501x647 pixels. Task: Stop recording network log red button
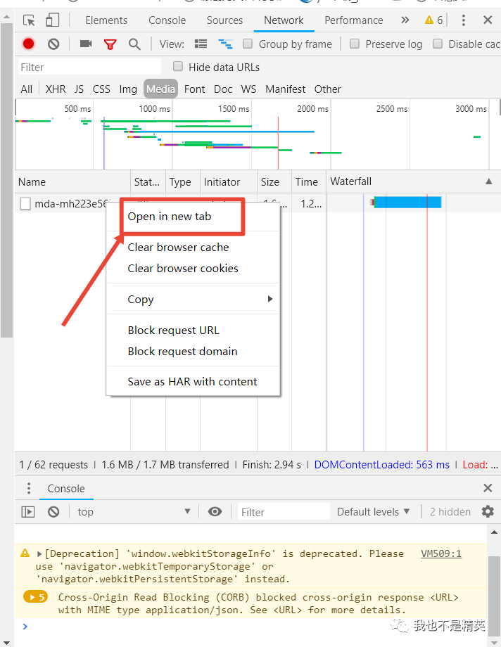click(29, 44)
